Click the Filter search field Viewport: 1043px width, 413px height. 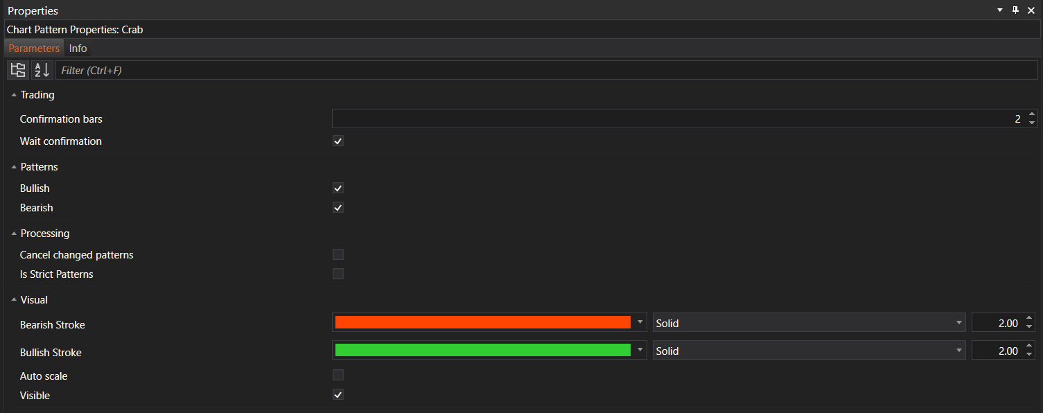click(x=546, y=70)
